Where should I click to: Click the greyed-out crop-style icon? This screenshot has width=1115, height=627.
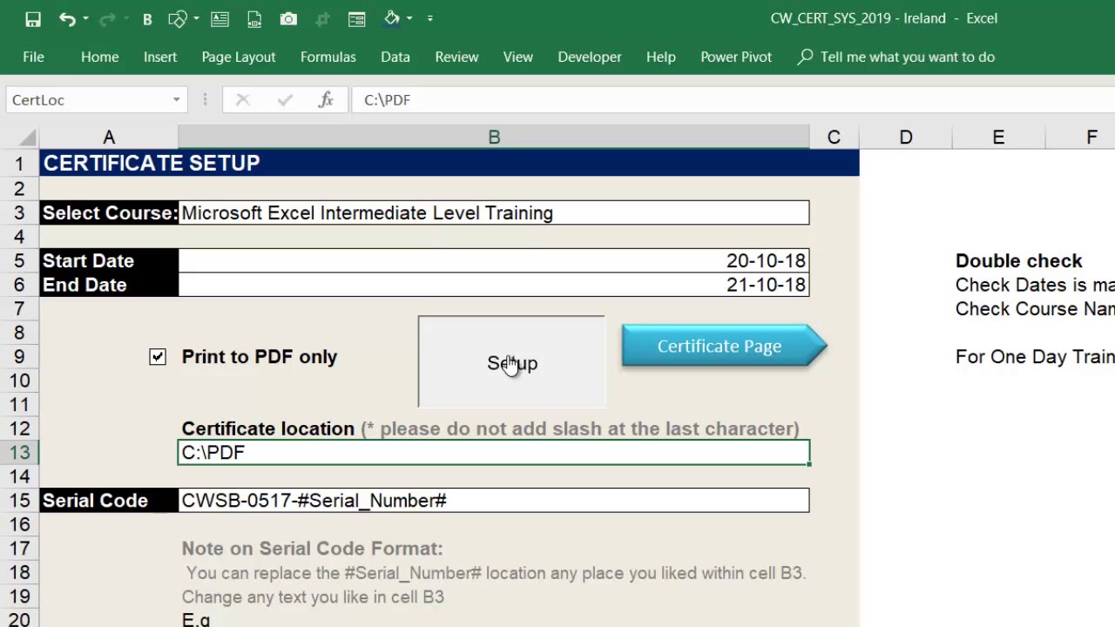pyautogui.click(x=322, y=18)
